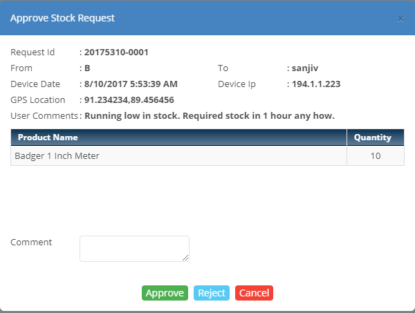Click the Approve Stock Request title
The image size is (415, 313).
point(62,18)
